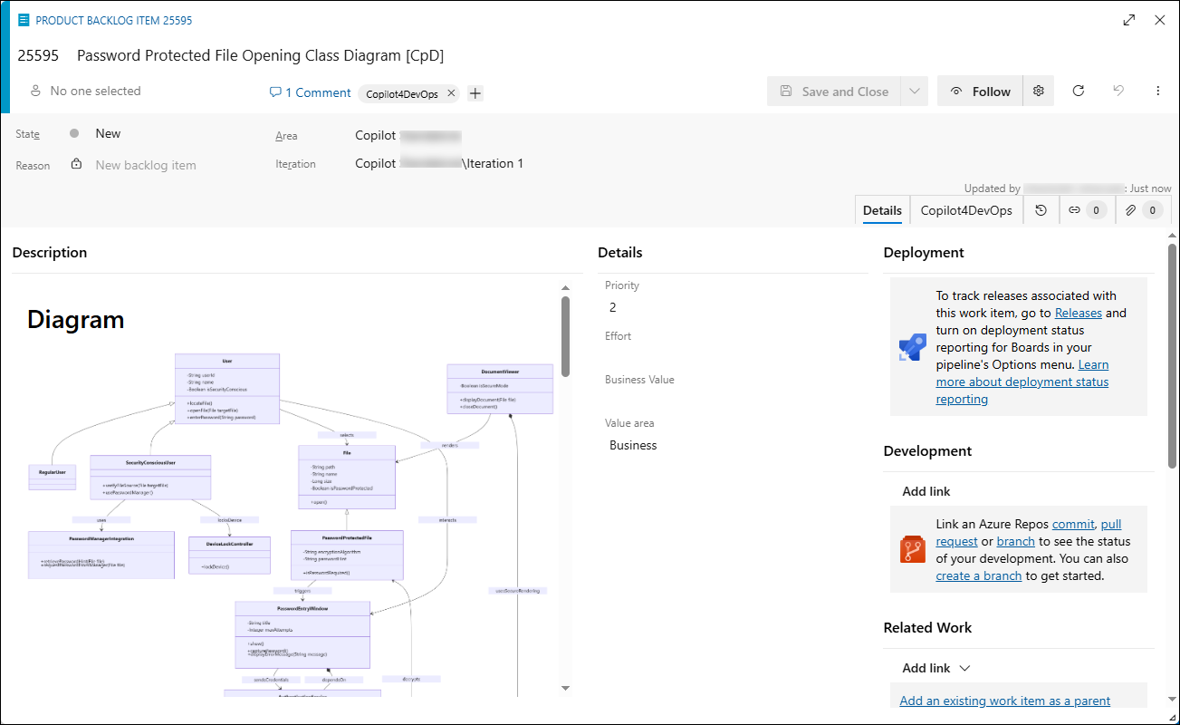1180x725 pixels.
Task: Add a new tag with plus icon
Action: (x=475, y=93)
